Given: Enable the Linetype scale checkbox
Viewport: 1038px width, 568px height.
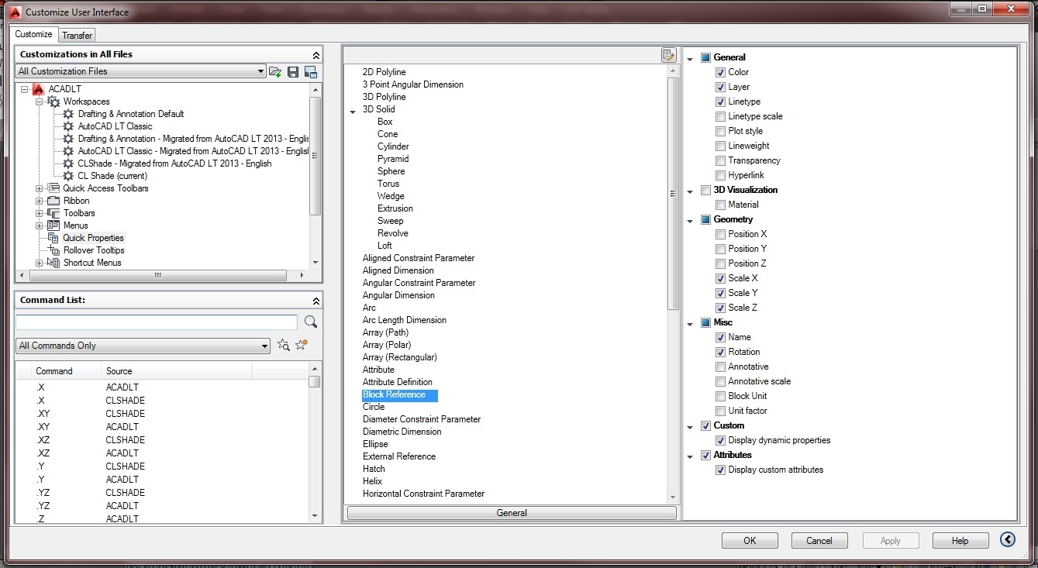Looking at the screenshot, I should point(721,116).
